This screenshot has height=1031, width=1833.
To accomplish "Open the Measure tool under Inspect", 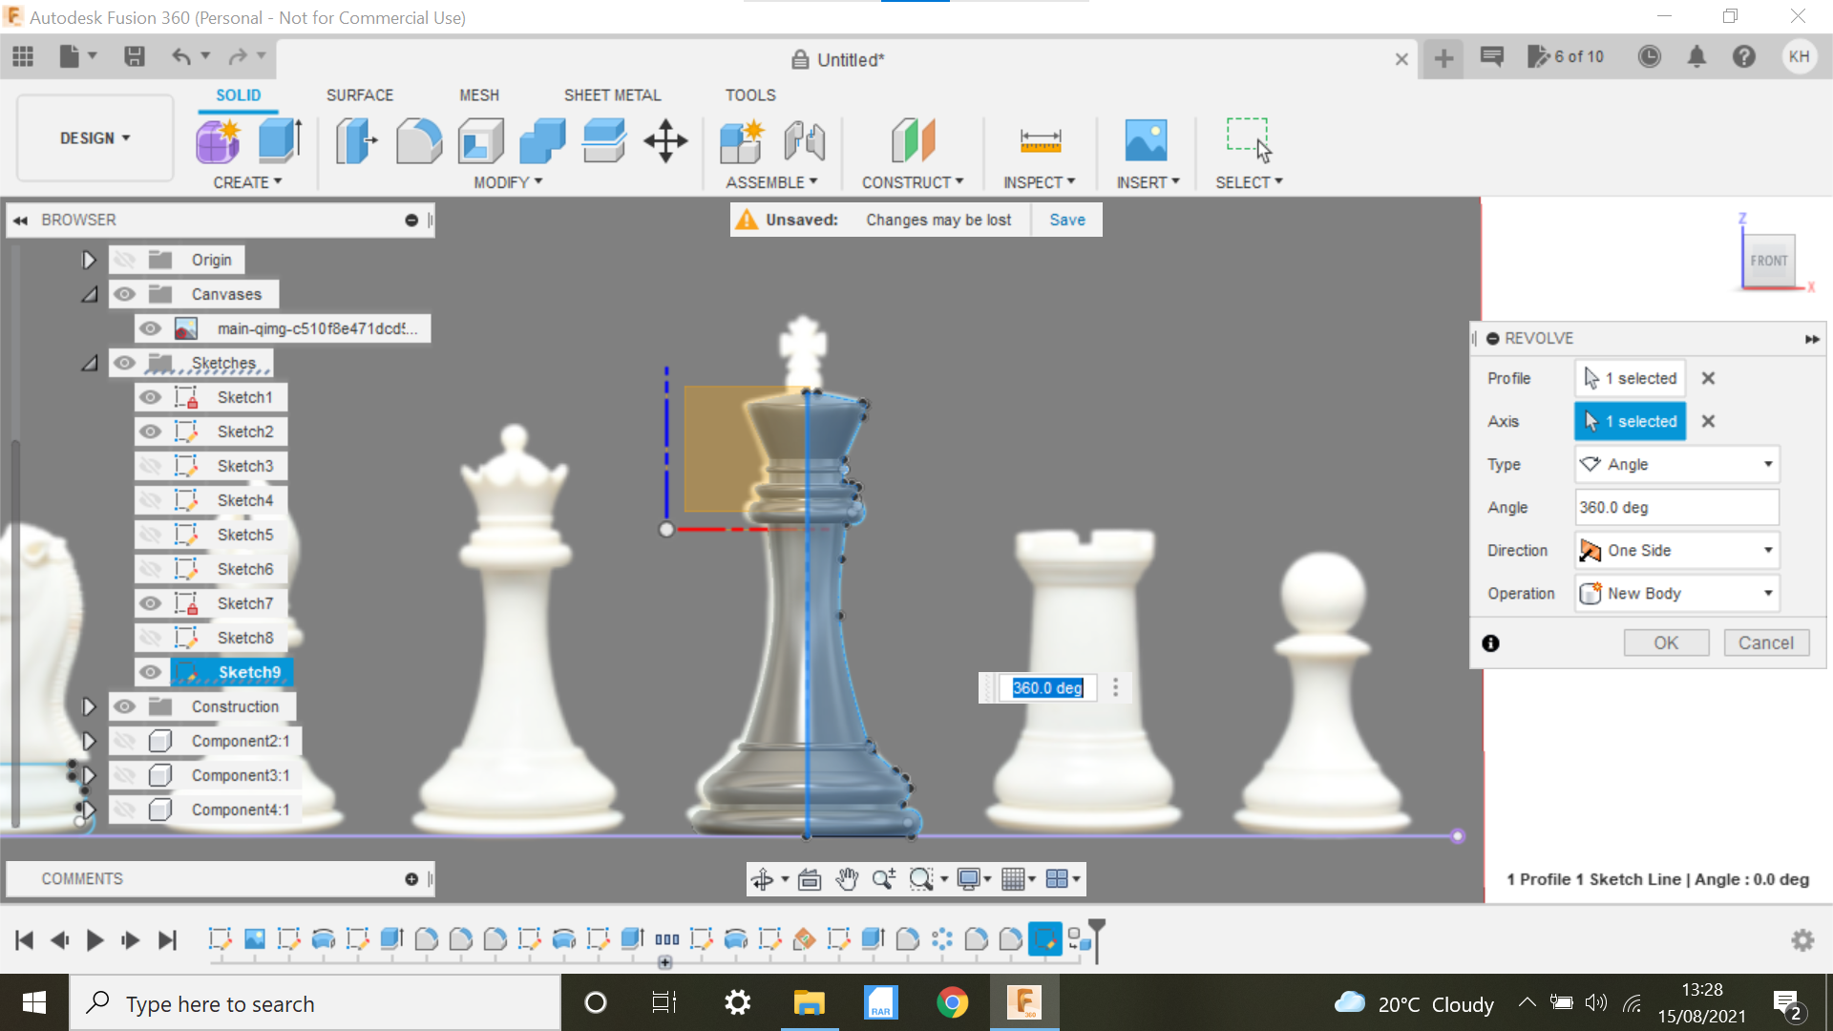I will click(1040, 140).
